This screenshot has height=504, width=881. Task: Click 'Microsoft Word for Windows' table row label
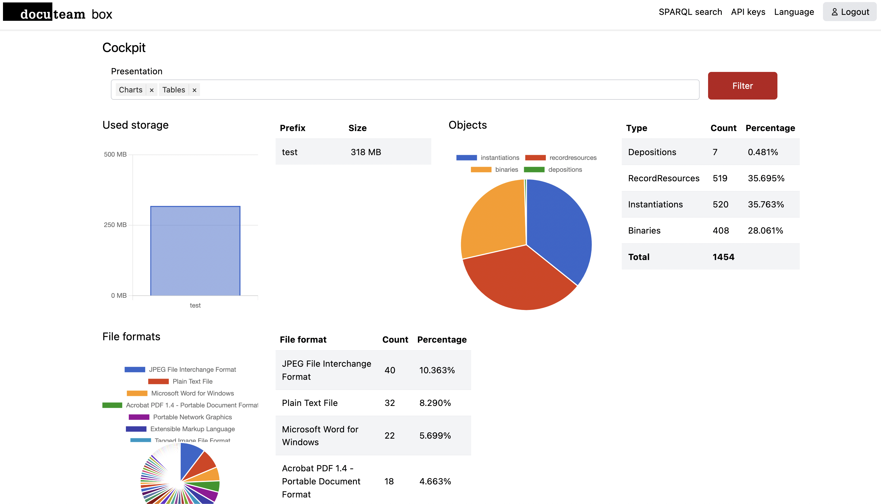click(x=320, y=436)
